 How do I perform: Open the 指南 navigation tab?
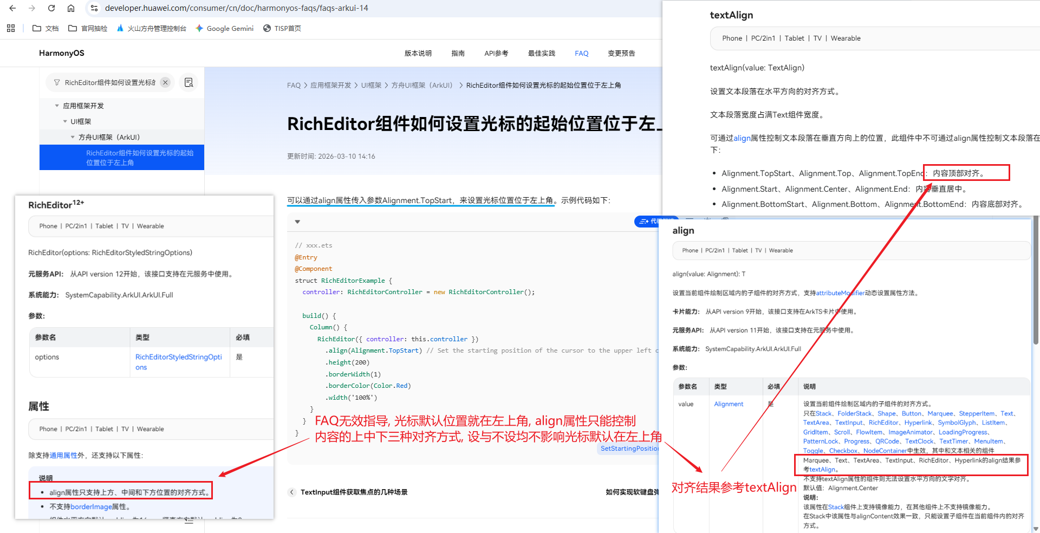(458, 53)
